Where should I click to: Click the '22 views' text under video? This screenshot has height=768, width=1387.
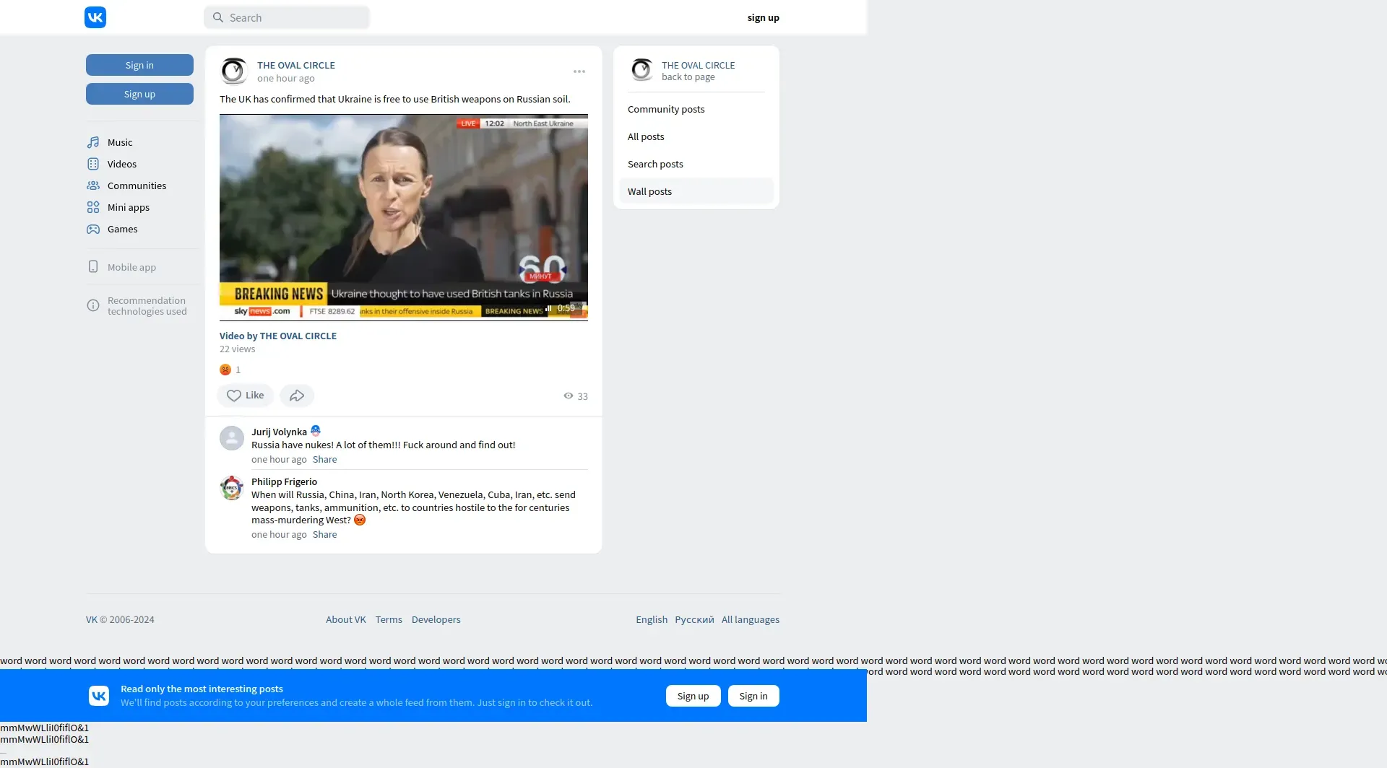238,349
